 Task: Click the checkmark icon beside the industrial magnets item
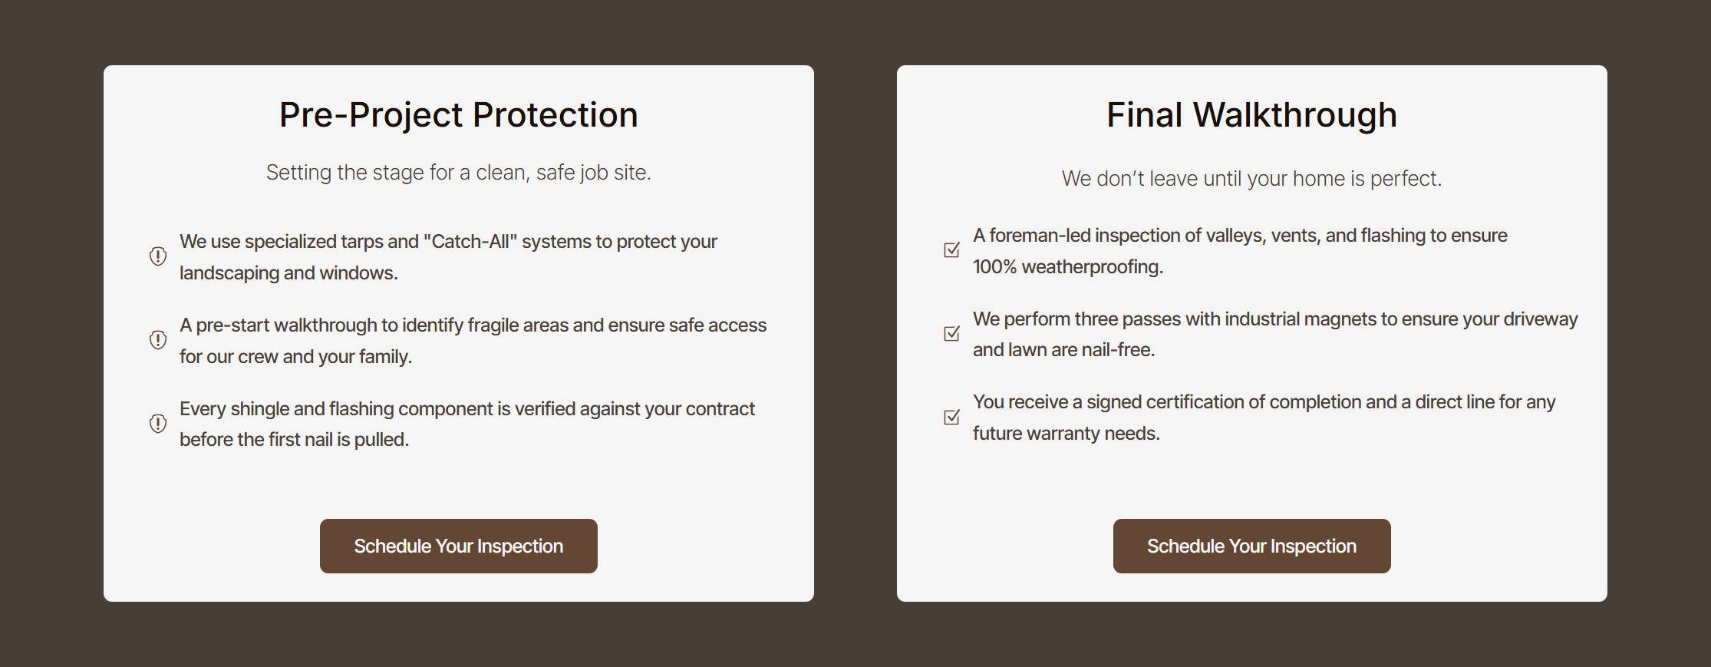[951, 334]
